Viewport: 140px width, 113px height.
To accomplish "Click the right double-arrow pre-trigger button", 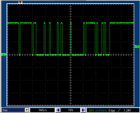I will (83, 110).
